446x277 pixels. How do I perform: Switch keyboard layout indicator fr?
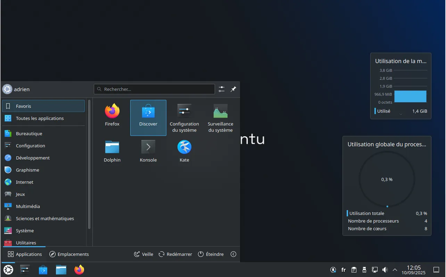click(x=344, y=270)
